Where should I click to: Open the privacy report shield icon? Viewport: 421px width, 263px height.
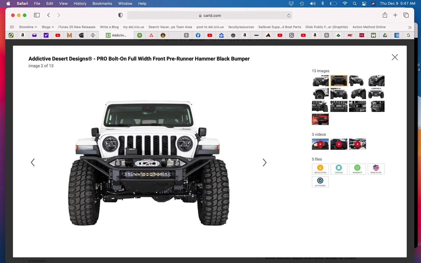(120, 15)
